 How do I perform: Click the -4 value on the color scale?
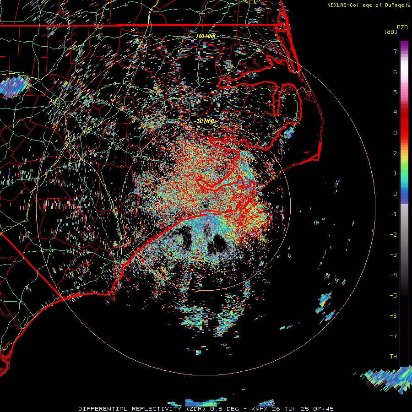point(393,275)
